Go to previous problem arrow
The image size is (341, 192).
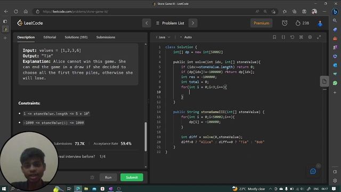[x=147, y=23]
